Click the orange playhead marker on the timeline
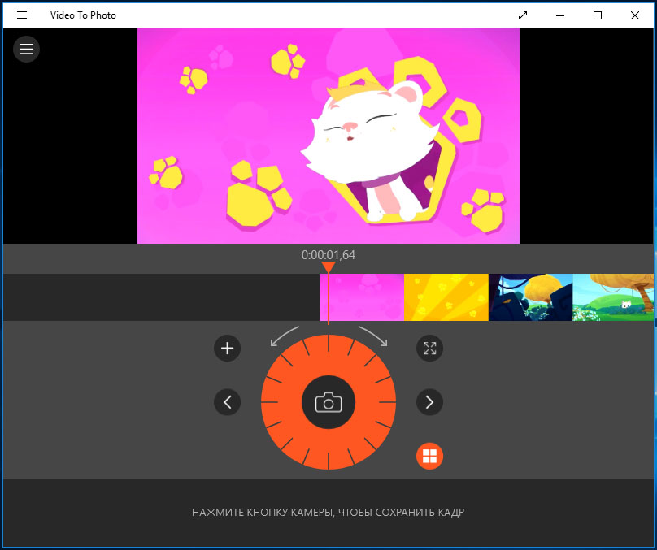Image resolution: width=657 pixels, height=550 pixels. (x=328, y=268)
